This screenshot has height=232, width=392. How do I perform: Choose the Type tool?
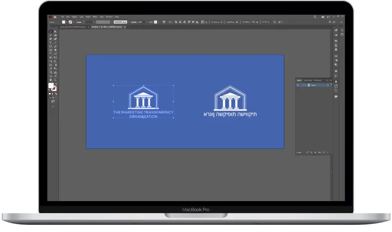tap(51, 42)
